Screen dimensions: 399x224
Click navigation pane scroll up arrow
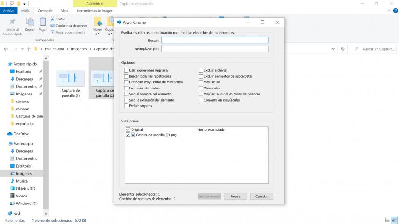coord(46,58)
